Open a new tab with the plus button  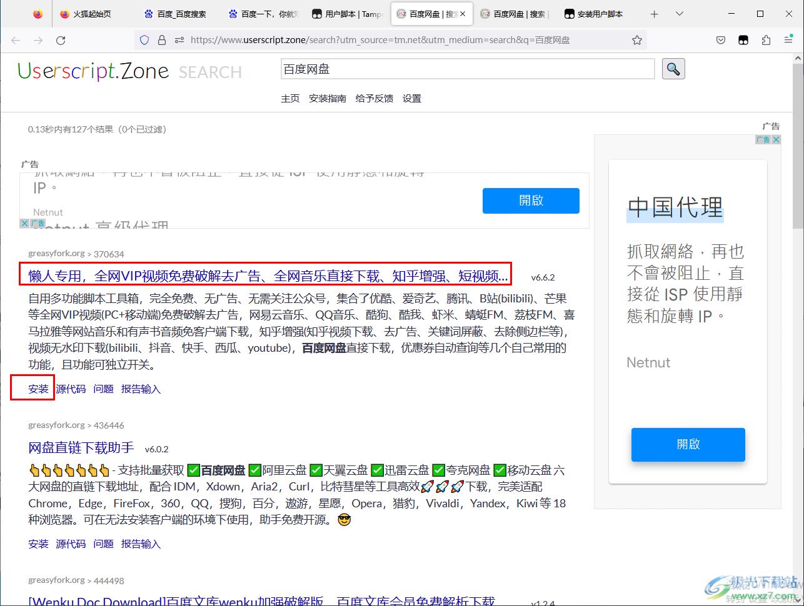click(654, 14)
